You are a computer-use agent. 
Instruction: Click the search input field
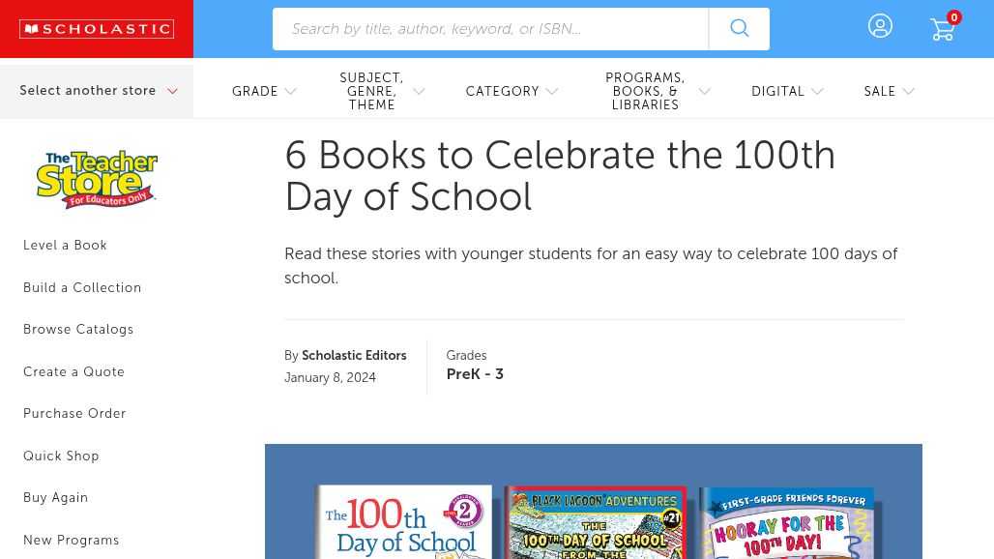[490, 29]
